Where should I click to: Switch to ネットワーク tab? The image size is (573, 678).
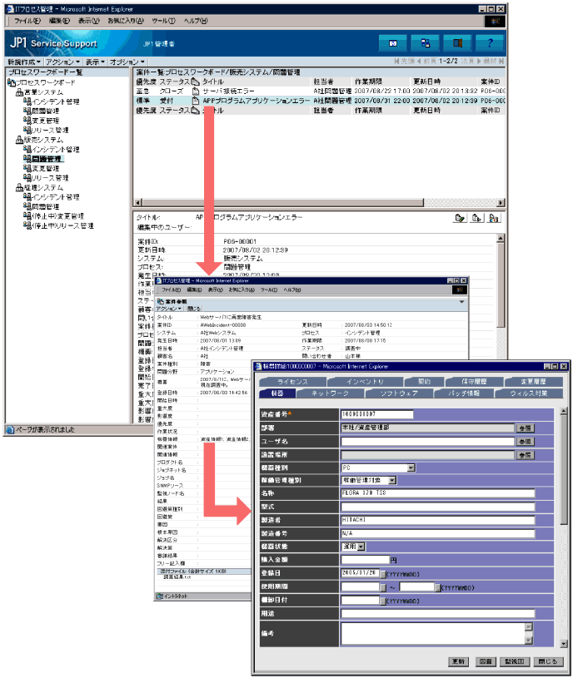pos(330,393)
